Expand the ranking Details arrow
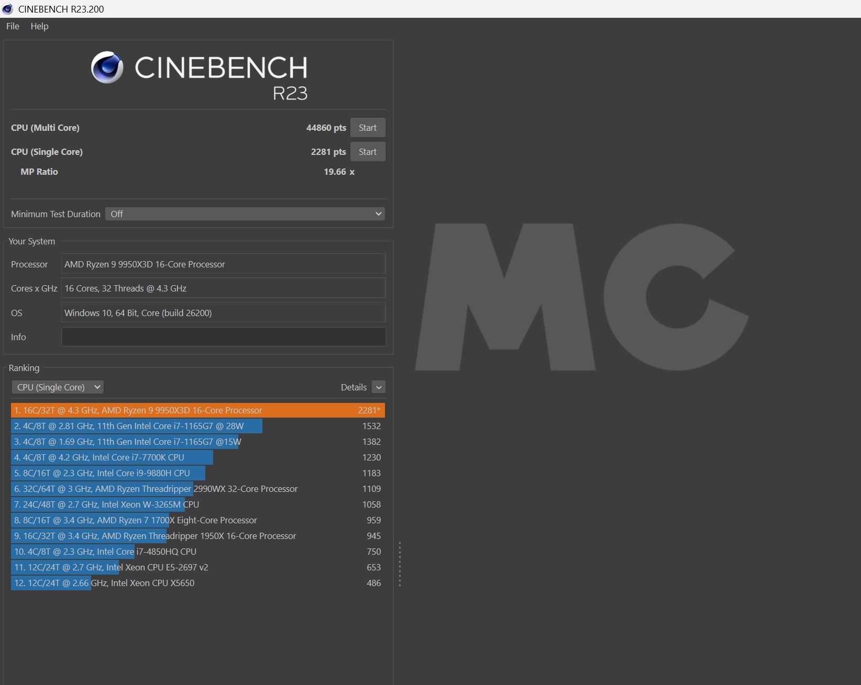 pos(379,387)
